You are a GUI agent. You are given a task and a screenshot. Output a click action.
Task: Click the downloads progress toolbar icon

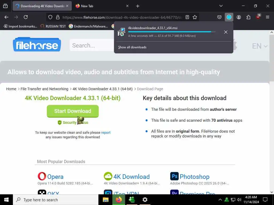pyautogui.click(x=229, y=17)
